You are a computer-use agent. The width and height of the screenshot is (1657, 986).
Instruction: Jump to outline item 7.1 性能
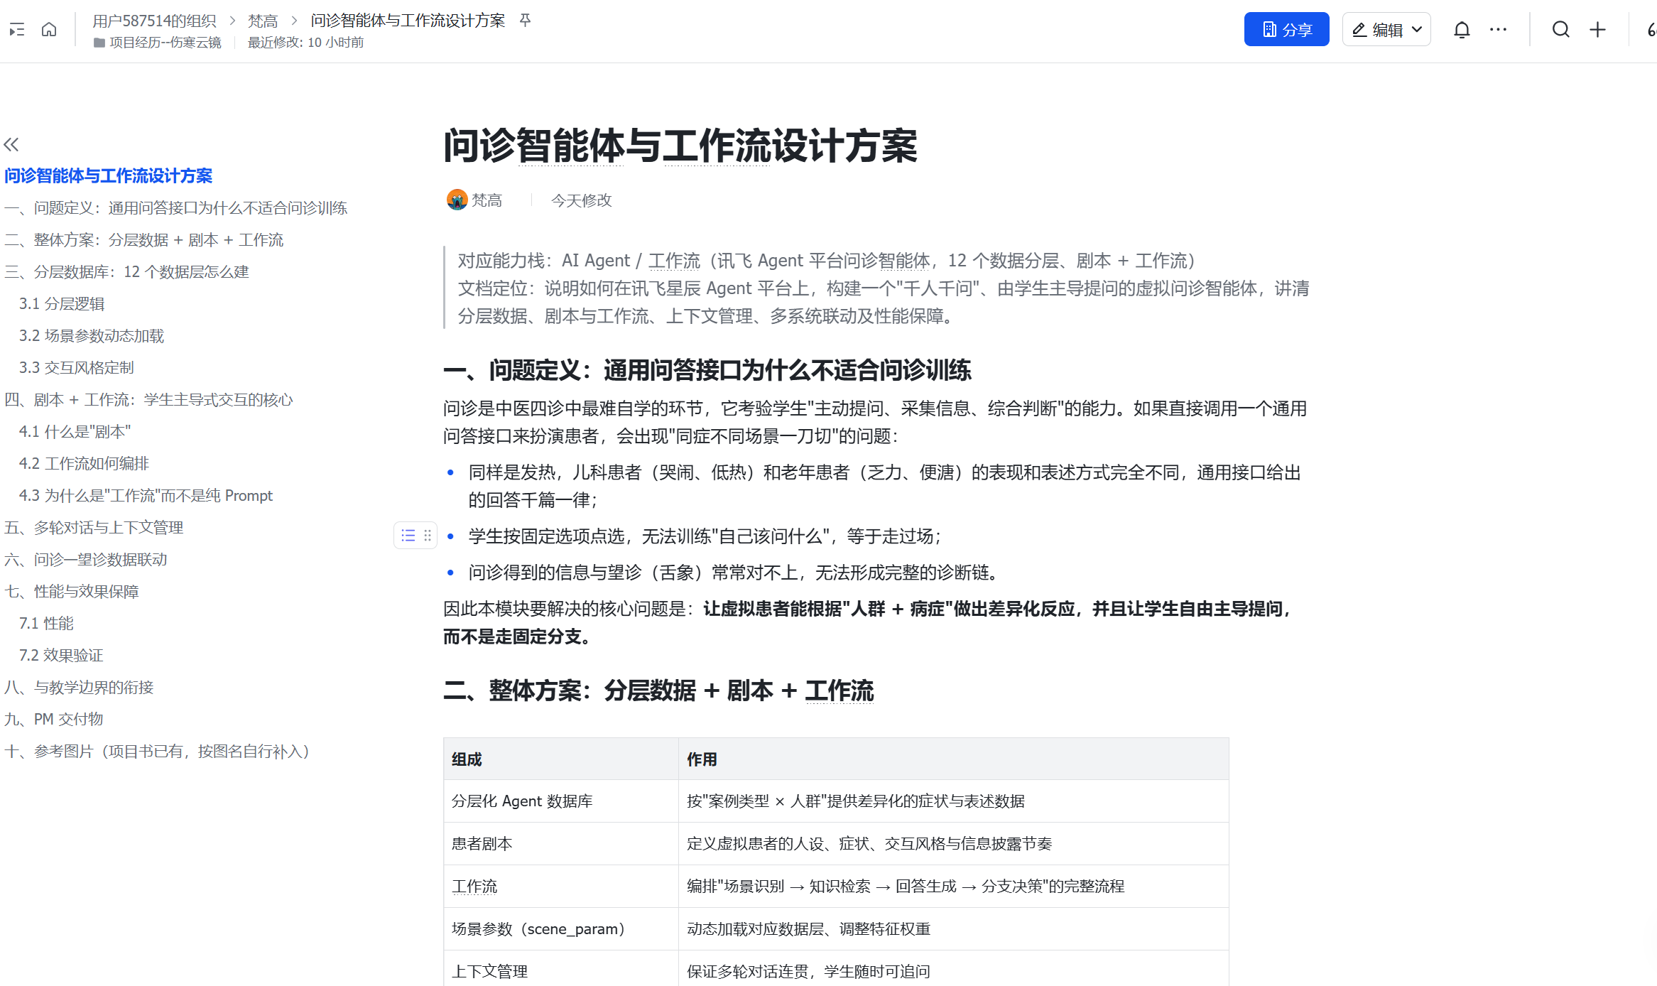click(46, 623)
